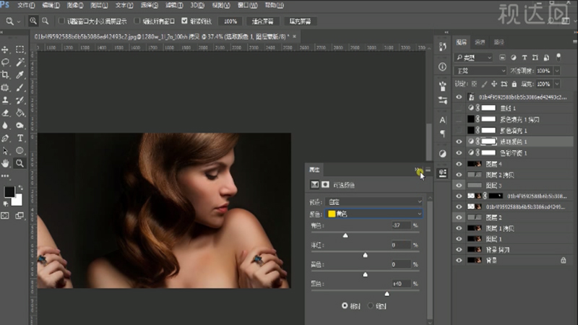The width and height of the screenshot is (578, 325).
Task: Hide the 图层 4 layer
Action: click(x=459, y=164)
